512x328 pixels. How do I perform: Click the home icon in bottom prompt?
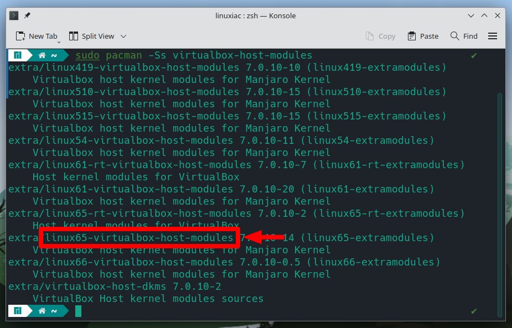42,311
